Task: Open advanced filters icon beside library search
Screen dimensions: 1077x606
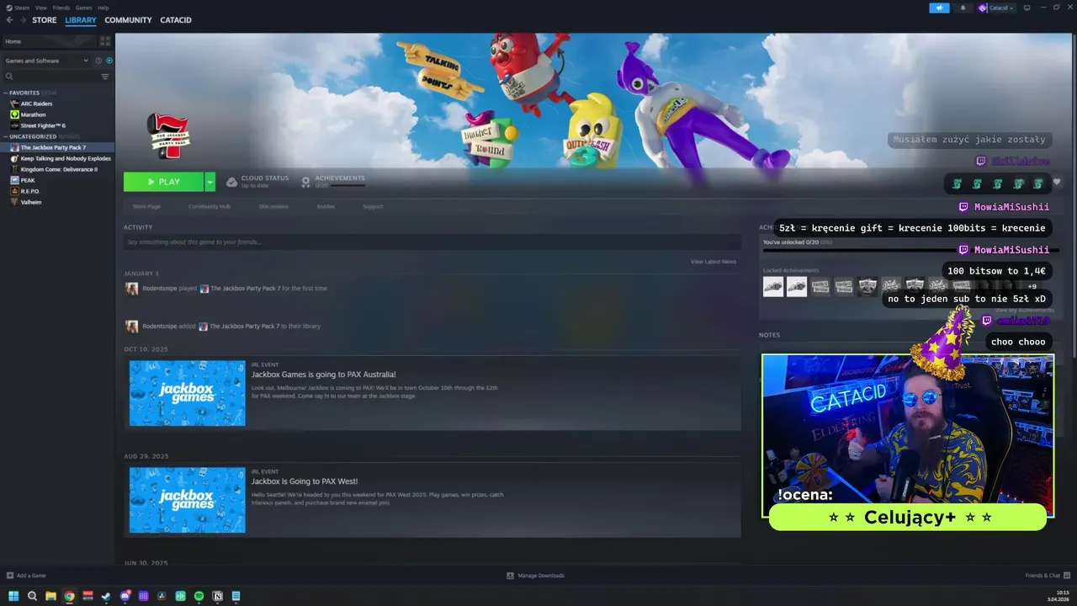Action: tap(105, 77)
